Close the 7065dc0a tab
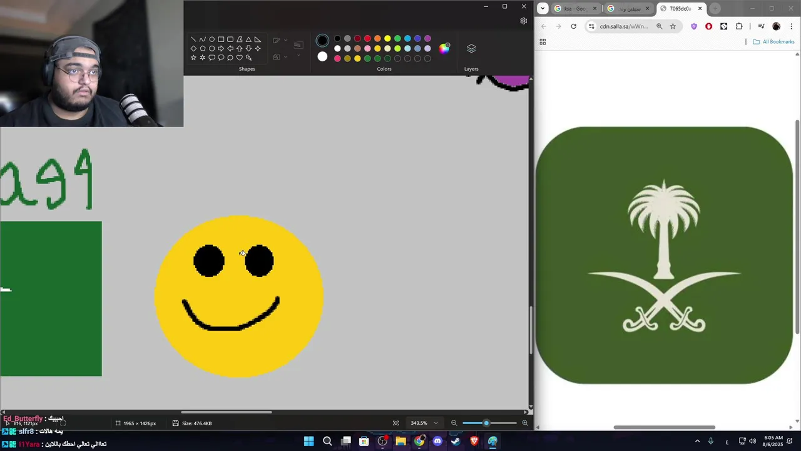 [x=700, y=8]
